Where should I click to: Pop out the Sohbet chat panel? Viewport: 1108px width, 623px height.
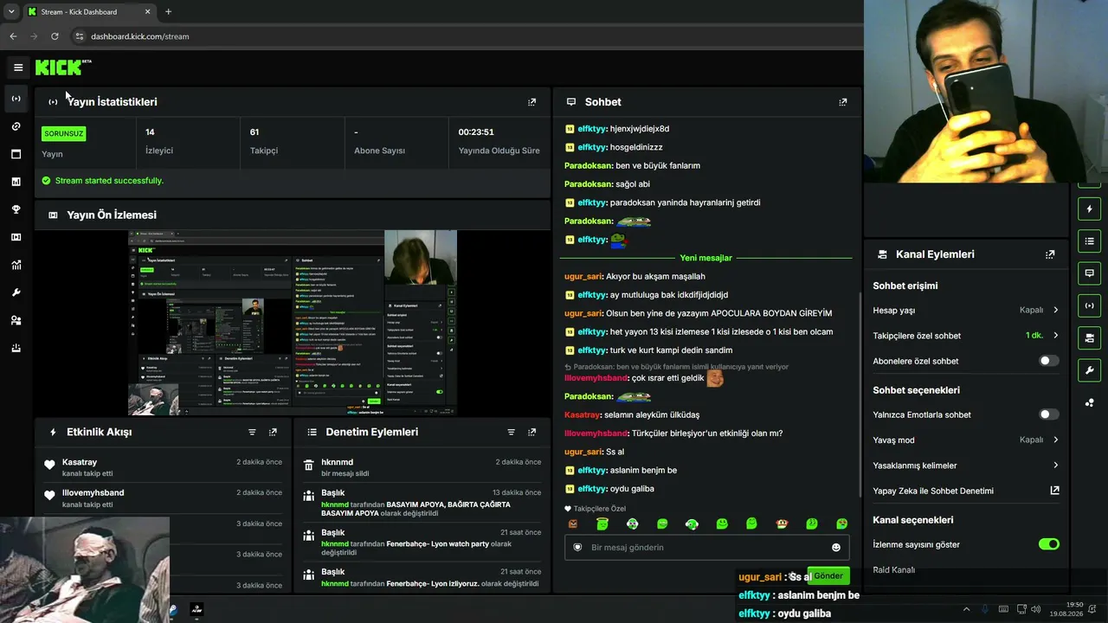point(843,102)
